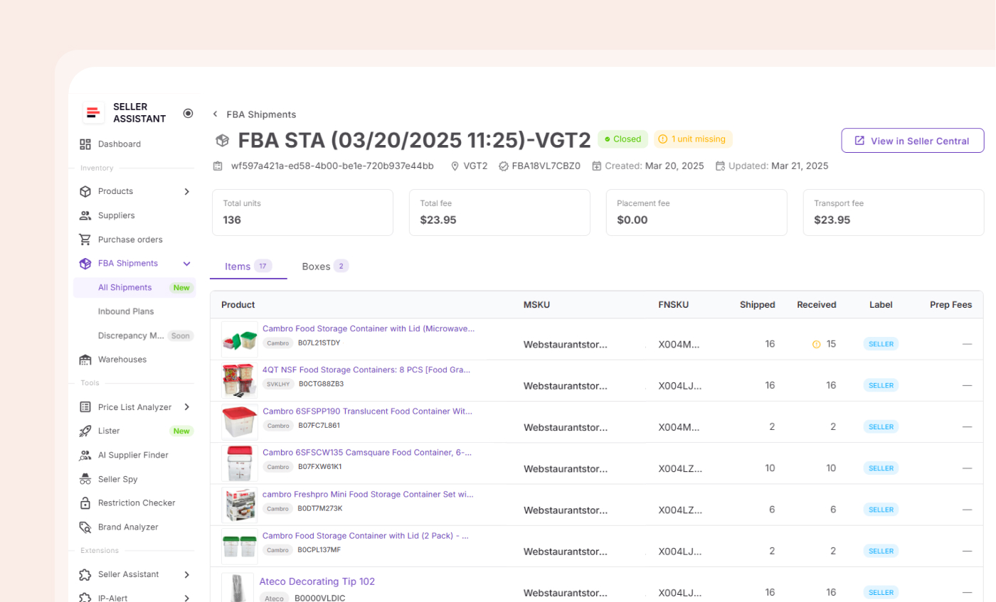Expand the Products menu arrow
This screenshot has width=996, height=602.
[186, 191]
